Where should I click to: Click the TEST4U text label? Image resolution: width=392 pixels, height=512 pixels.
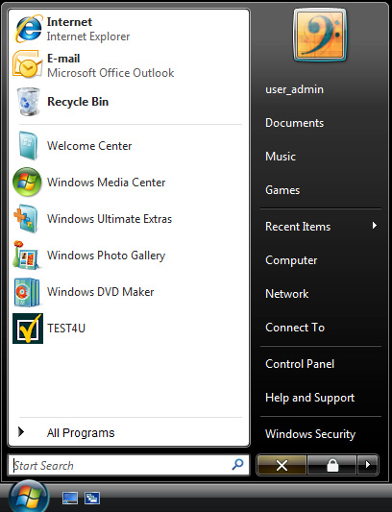(66, 329)
